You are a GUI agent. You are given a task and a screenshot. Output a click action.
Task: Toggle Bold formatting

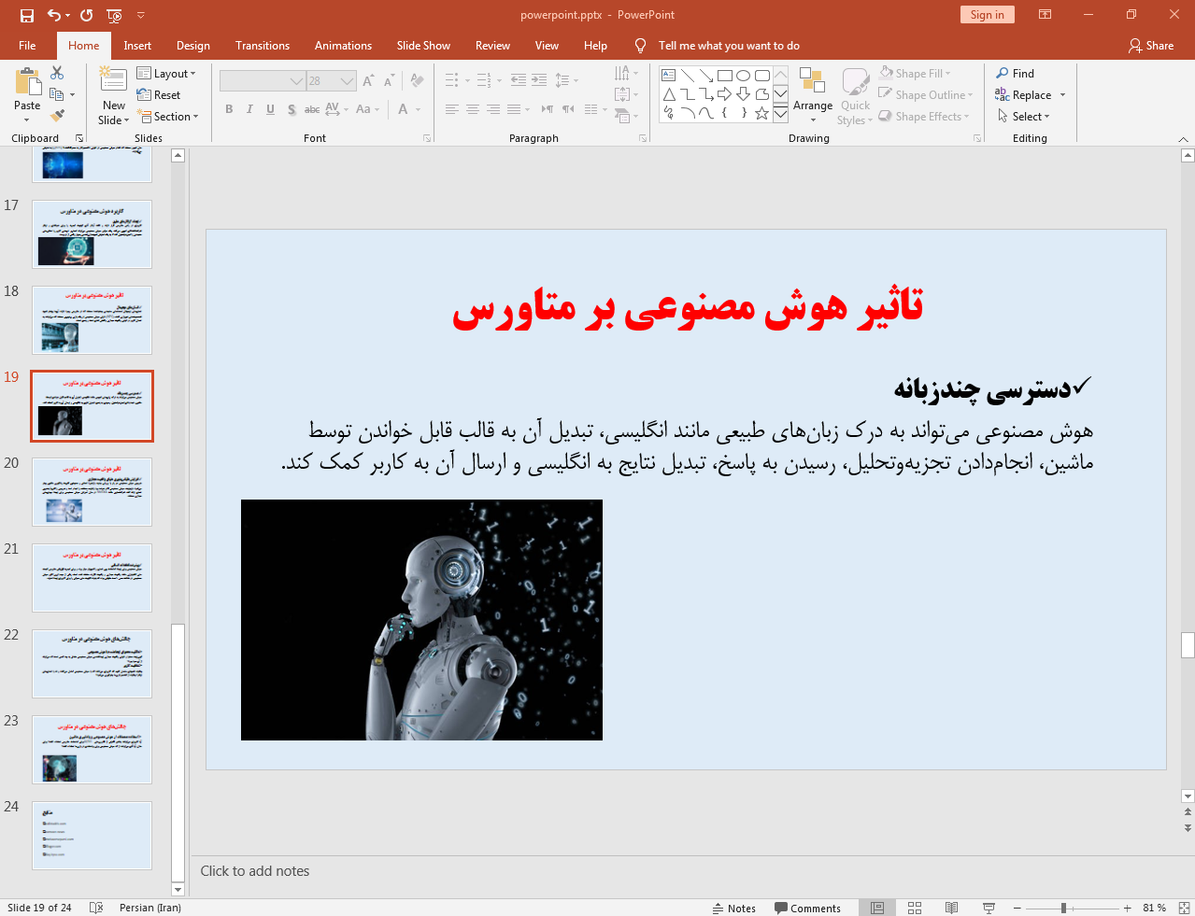[x=229, y=109]
